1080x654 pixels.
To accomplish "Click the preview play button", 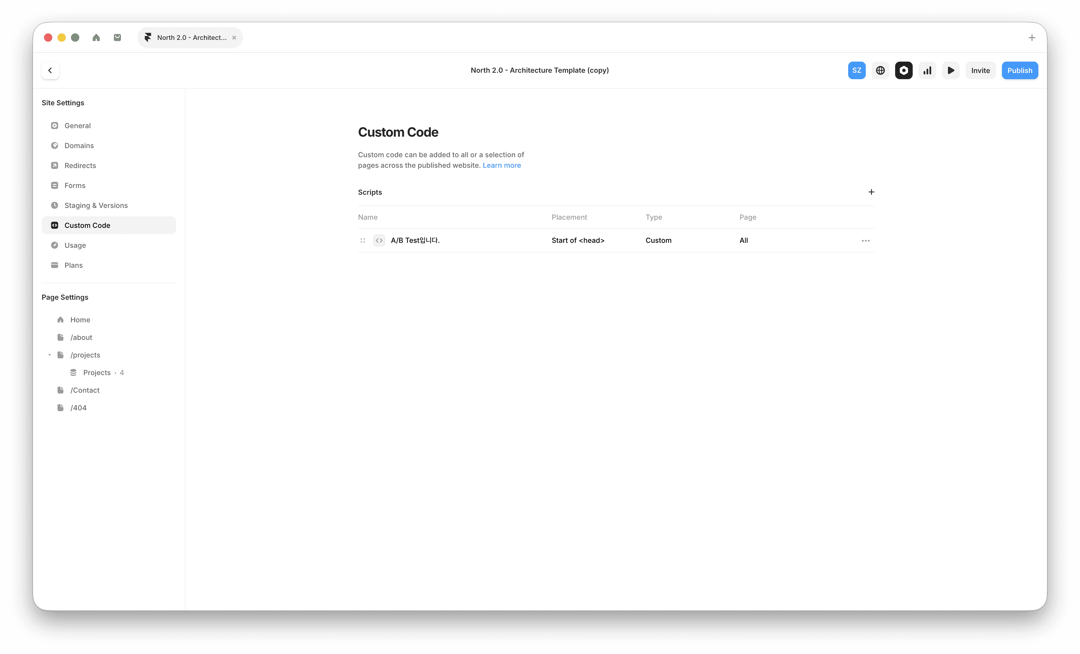I will [950, 70].
